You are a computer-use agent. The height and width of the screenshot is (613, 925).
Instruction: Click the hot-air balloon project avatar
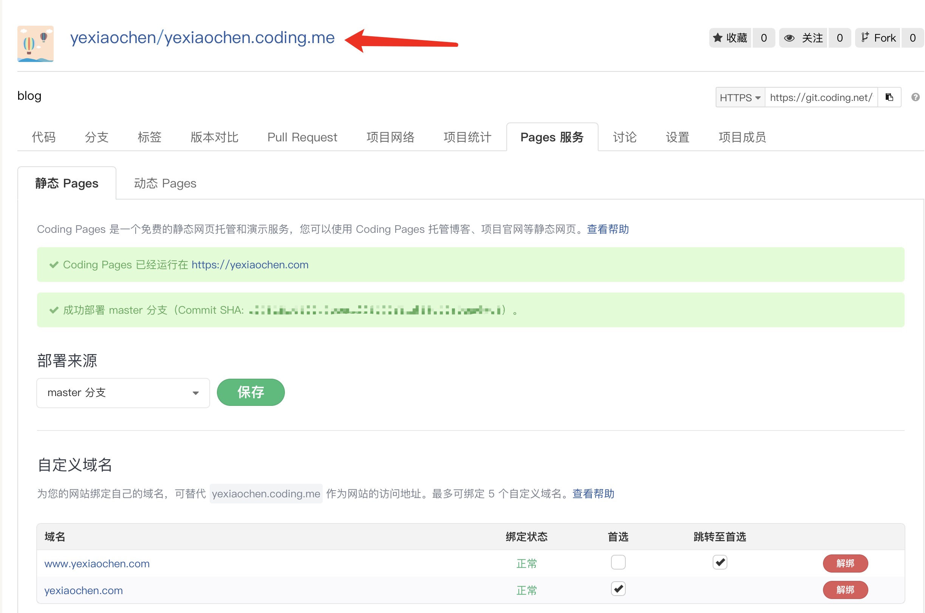pos(35,44)
